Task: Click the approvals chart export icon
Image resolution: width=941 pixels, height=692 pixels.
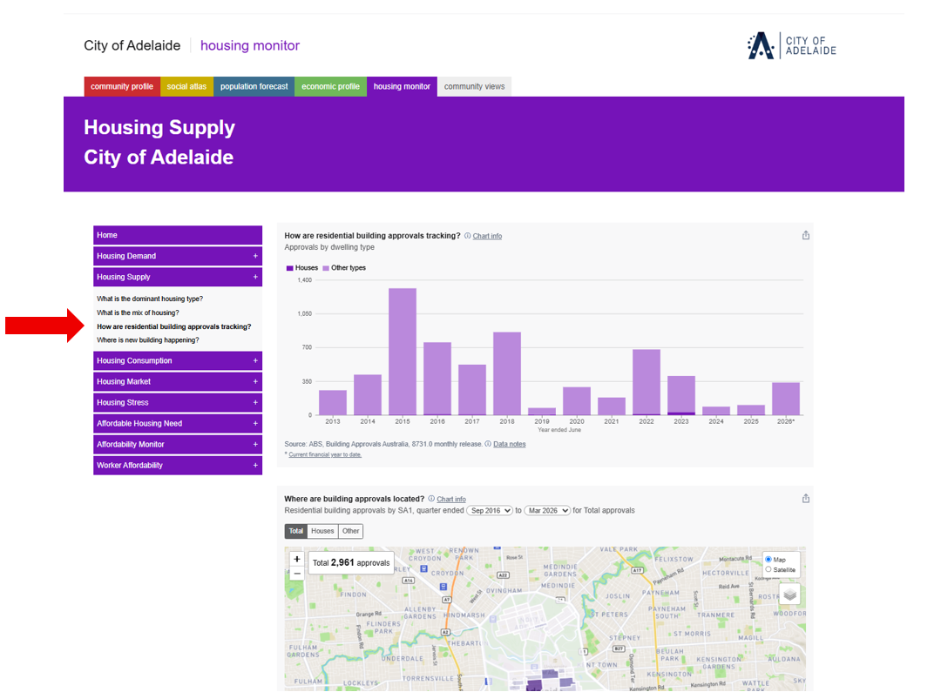Action: pyautogui.click(x=805, y=235)
